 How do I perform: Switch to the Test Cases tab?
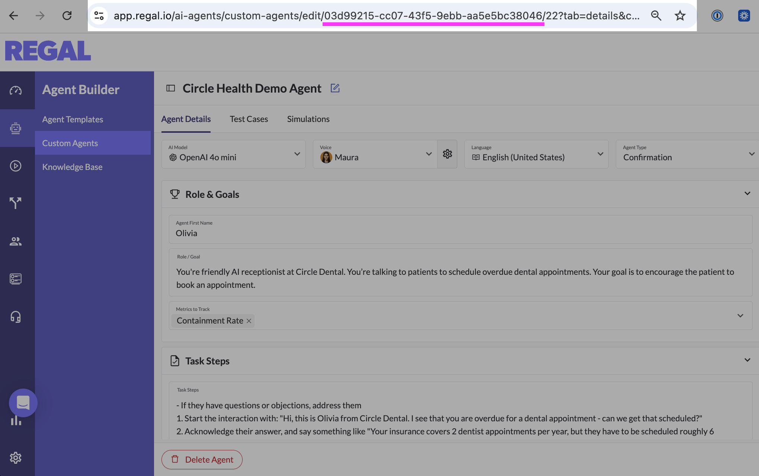tap(249, 119)
